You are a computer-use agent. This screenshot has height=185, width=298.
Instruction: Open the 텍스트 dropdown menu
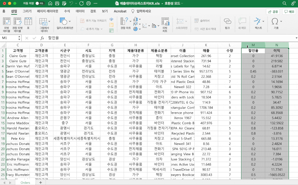(263, 21)
